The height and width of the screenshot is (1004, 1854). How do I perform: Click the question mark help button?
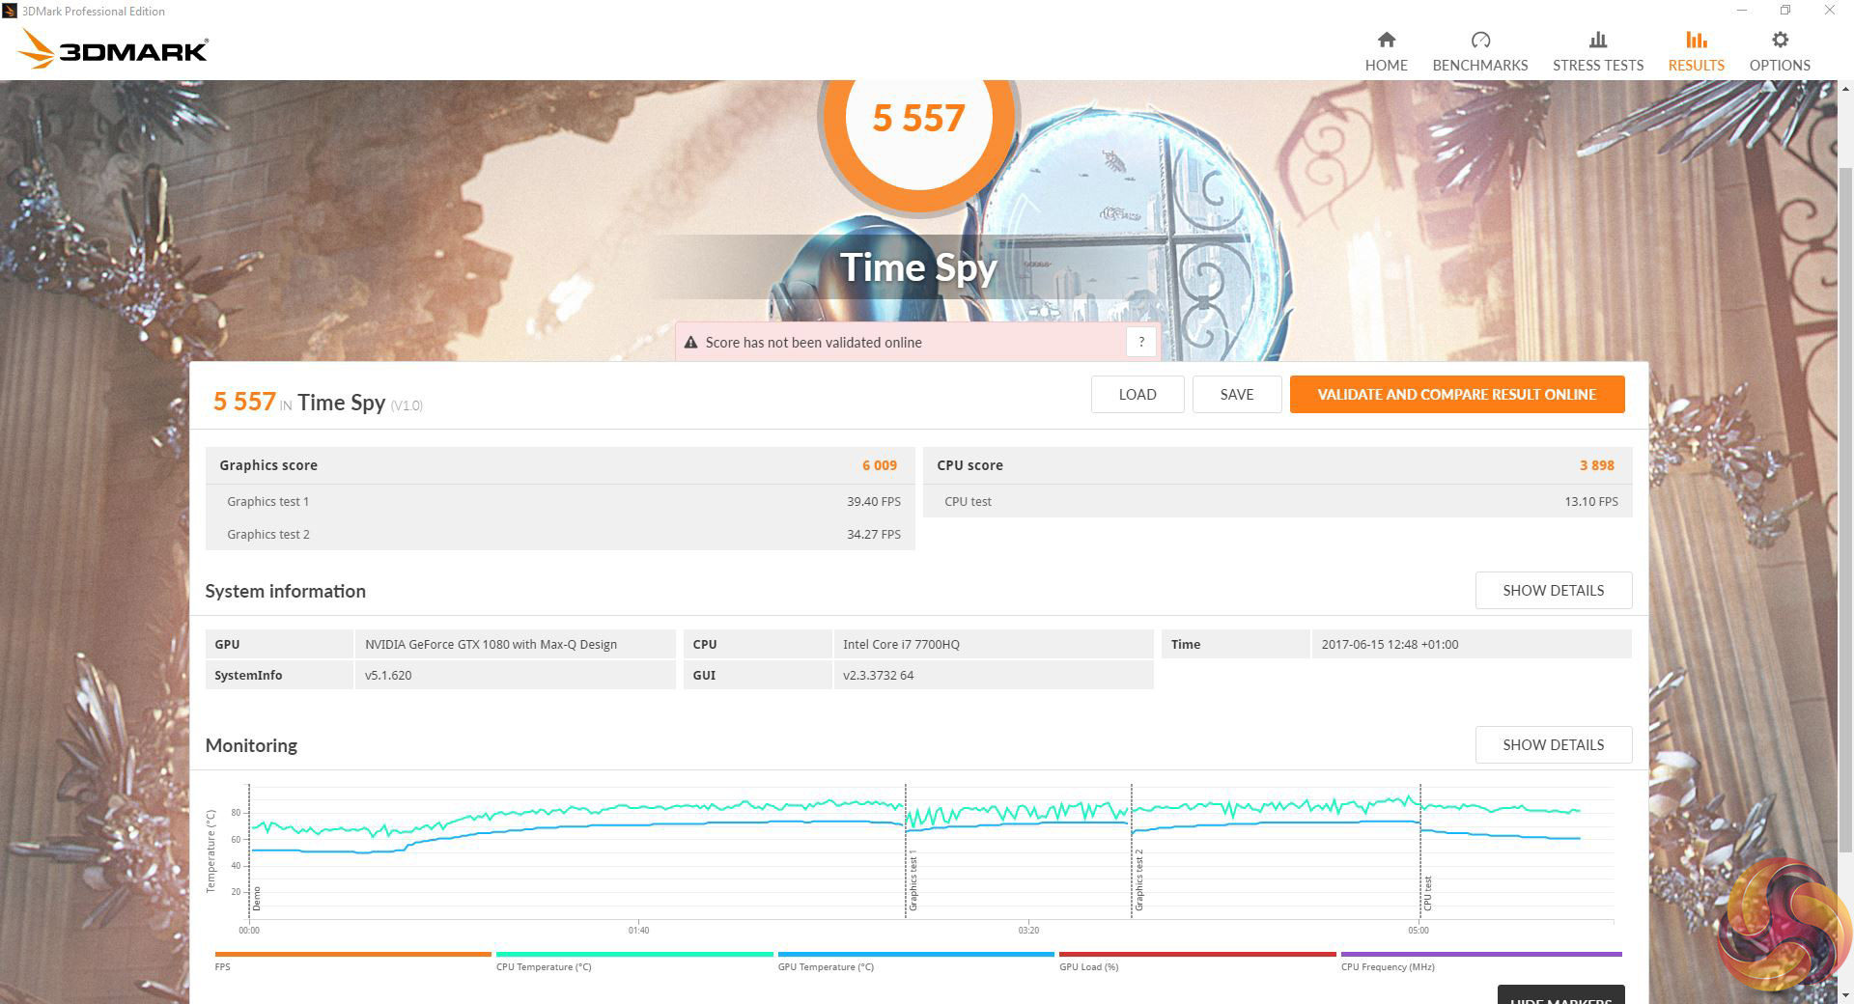1140,342
